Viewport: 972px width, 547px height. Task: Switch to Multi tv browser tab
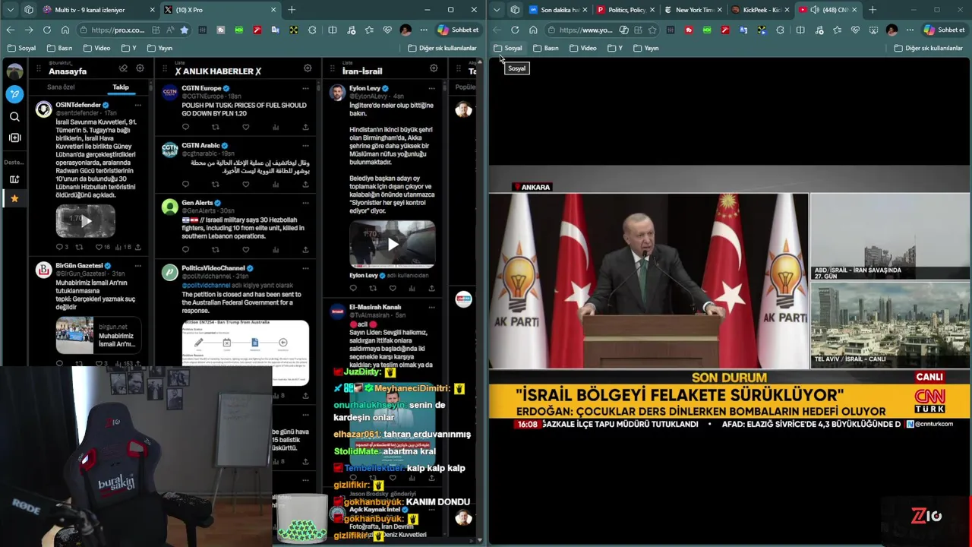(x=98, y=10)
